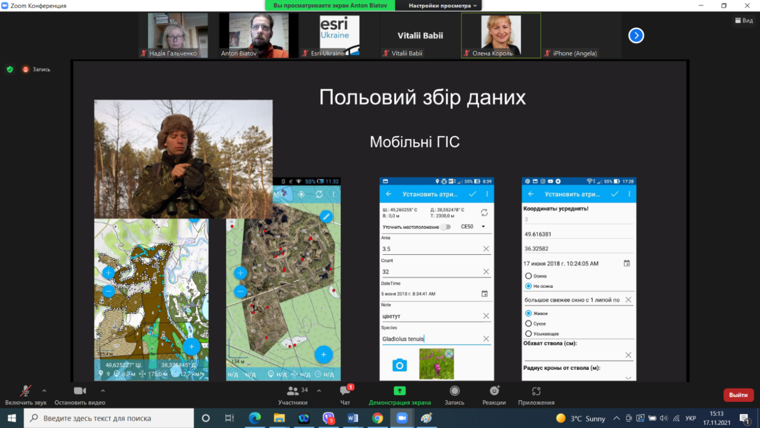
Task: Select the Сухое radio button
Action: 529,324
